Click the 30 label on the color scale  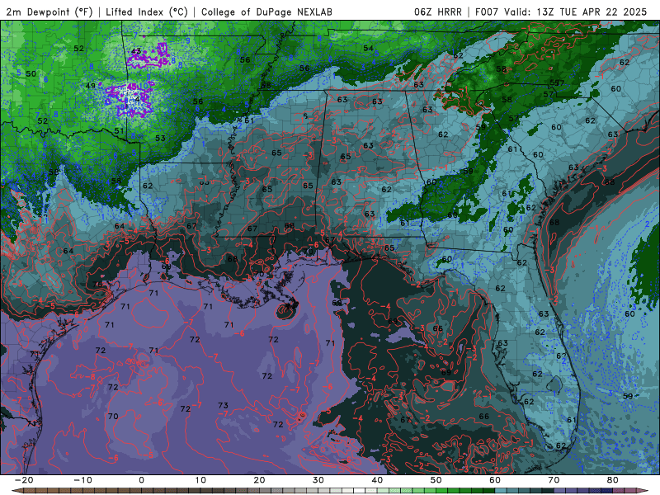tap(318, 480)
